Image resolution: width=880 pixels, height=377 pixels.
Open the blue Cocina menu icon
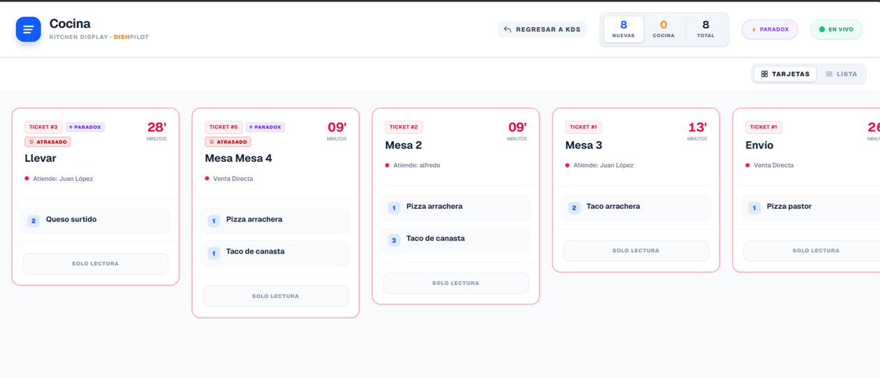pyautogui.click(x=28, y=29)
